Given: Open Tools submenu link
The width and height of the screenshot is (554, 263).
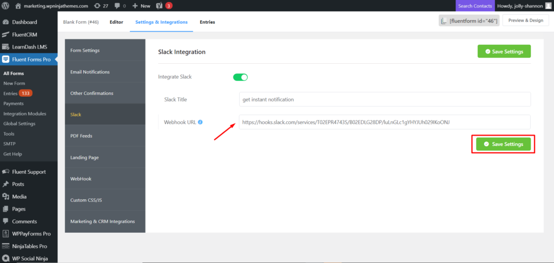Looking at the screenshot, I should click(x=9, y=133).
